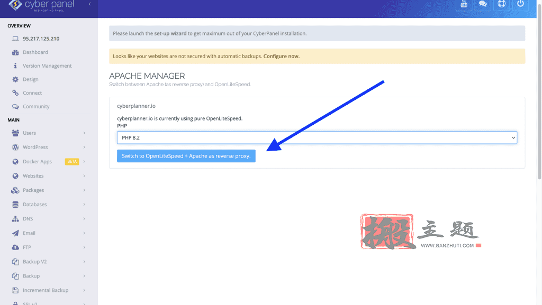Click the APACHE MANAGER page title

point(147,76)
